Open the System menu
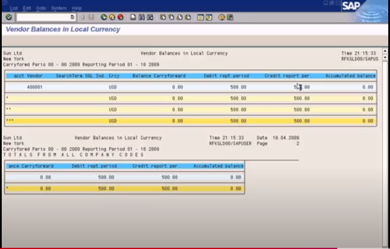The image size is (390, 249). pyautogui.click(x=59, y=8)
